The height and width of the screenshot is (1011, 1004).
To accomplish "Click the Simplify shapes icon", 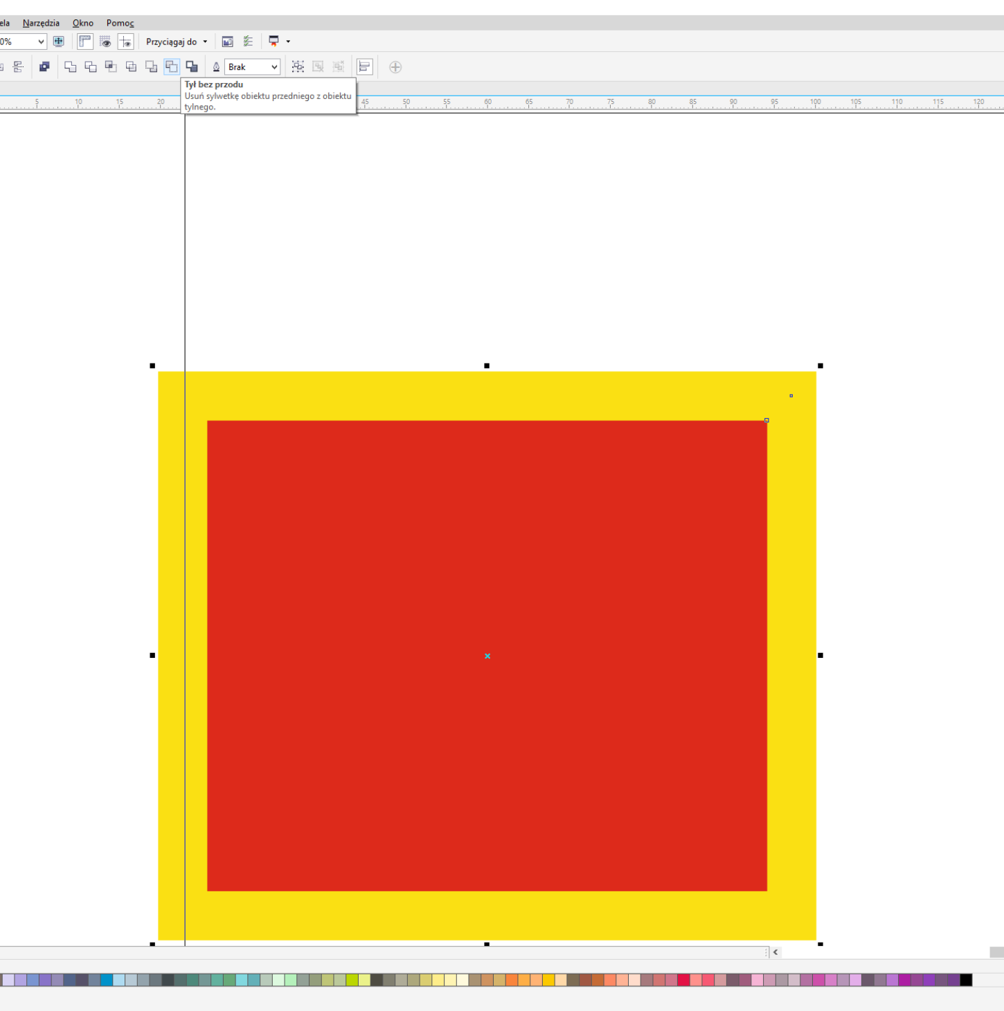I will click(131, 67).
